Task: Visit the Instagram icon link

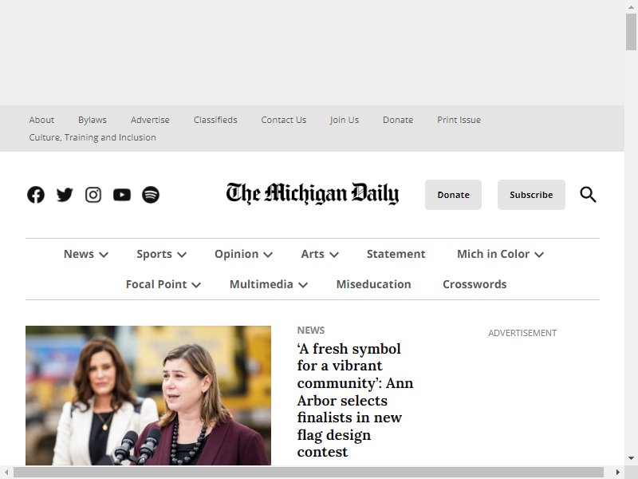Action: (93, 195)
